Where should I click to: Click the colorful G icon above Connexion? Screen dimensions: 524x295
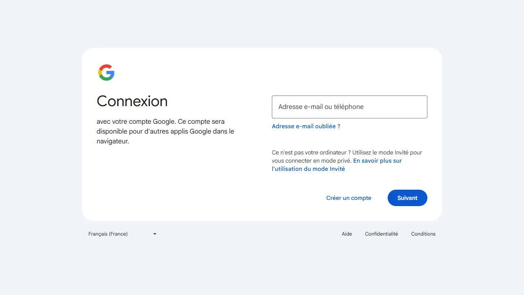pos(106,72)
